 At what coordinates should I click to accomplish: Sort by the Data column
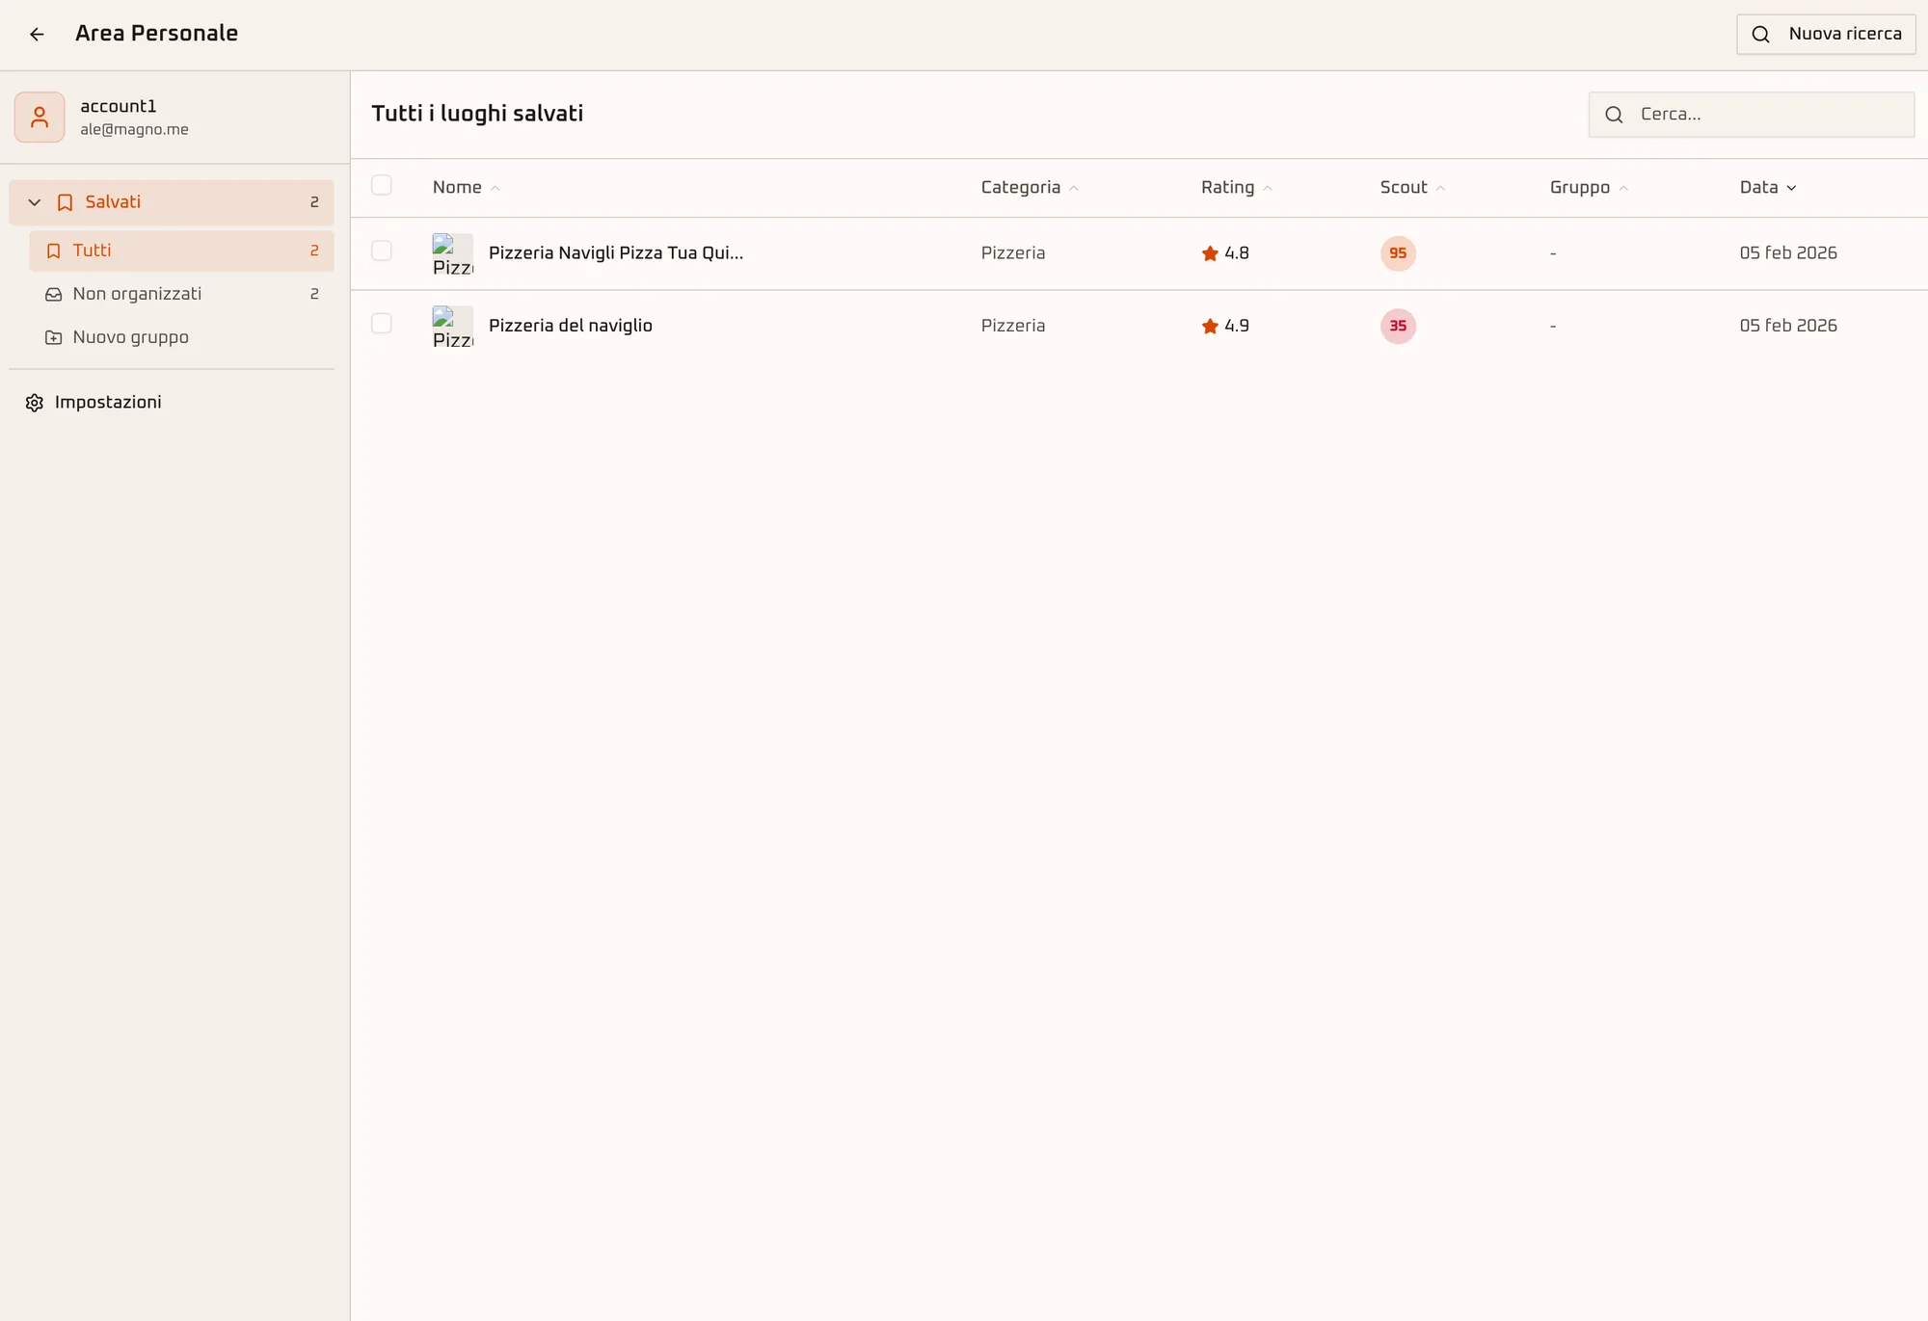tap(1768, 187)
